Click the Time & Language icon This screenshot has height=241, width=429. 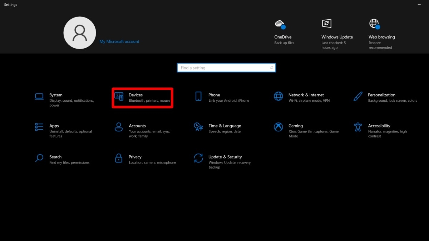coord(198,127)
